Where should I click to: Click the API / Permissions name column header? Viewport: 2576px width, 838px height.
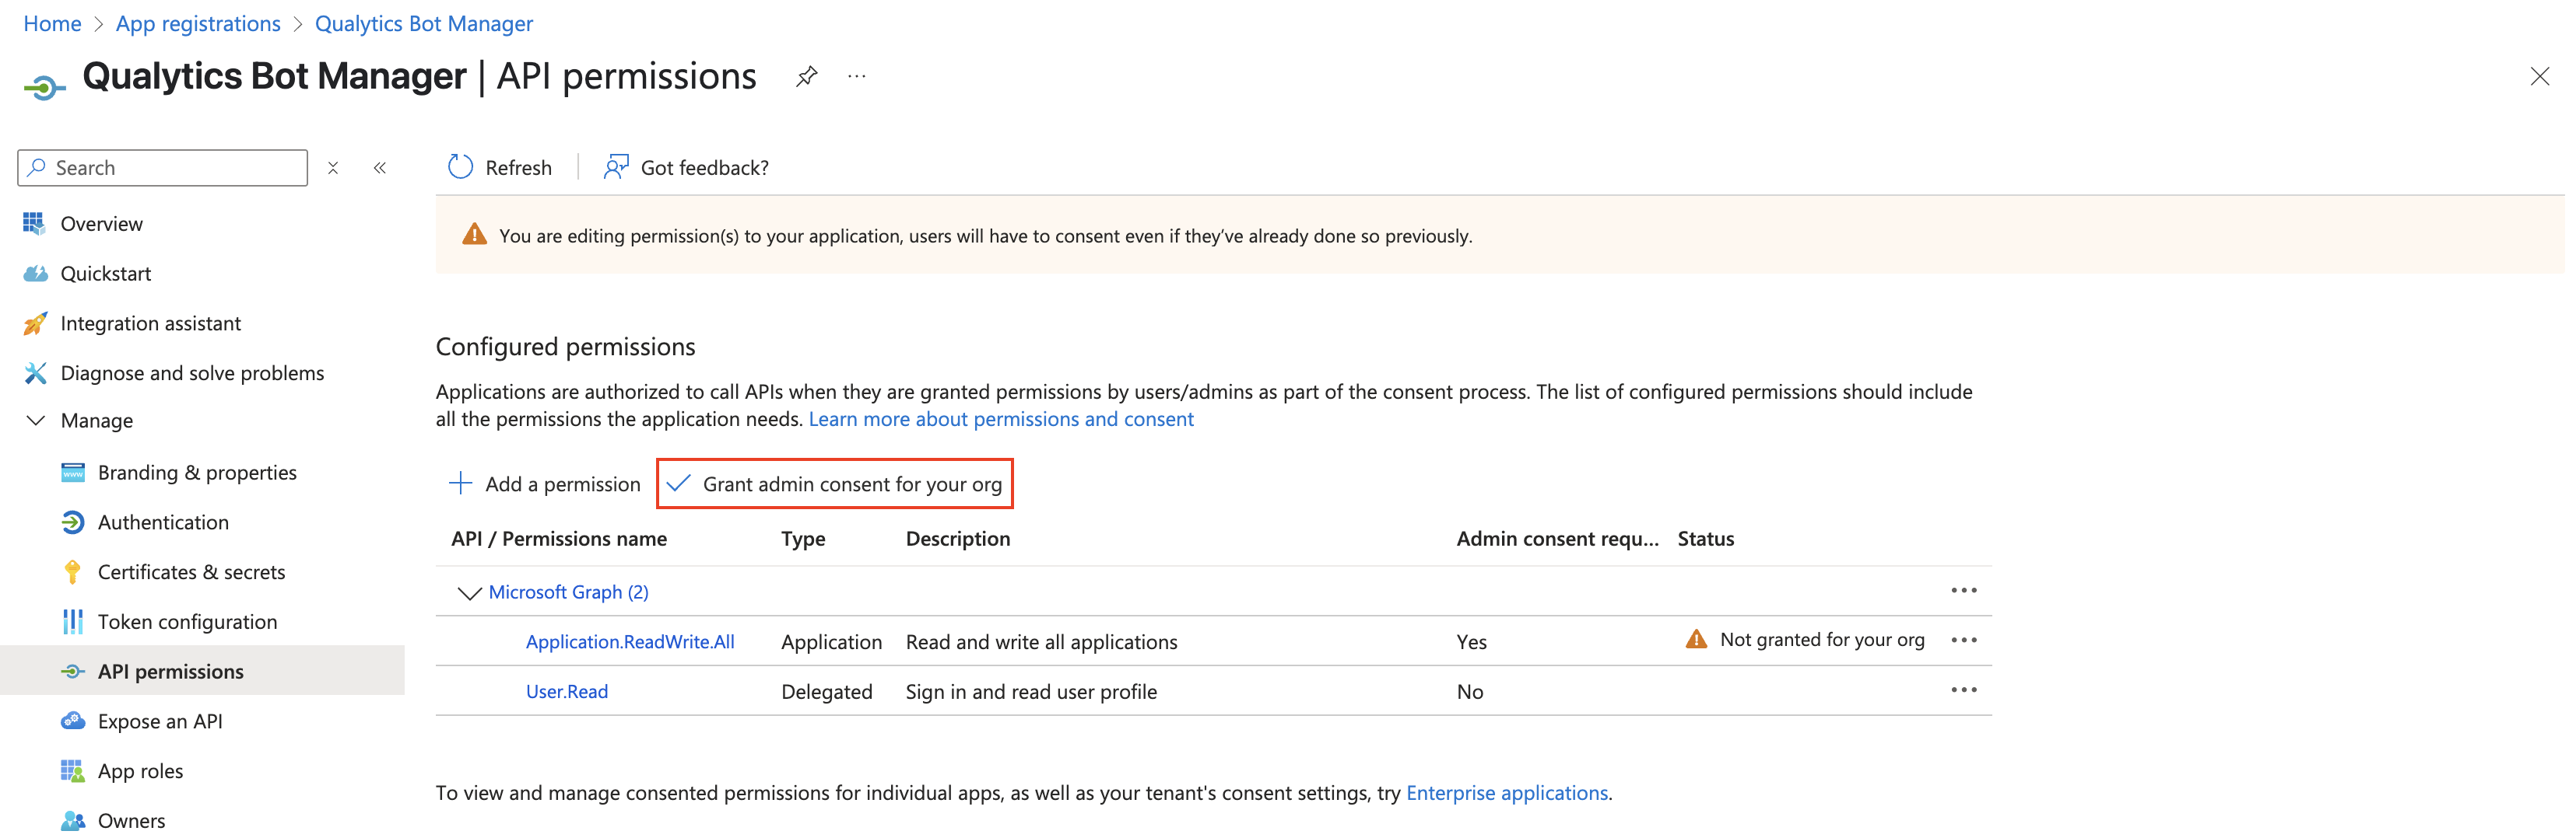(x=559, y=539)
